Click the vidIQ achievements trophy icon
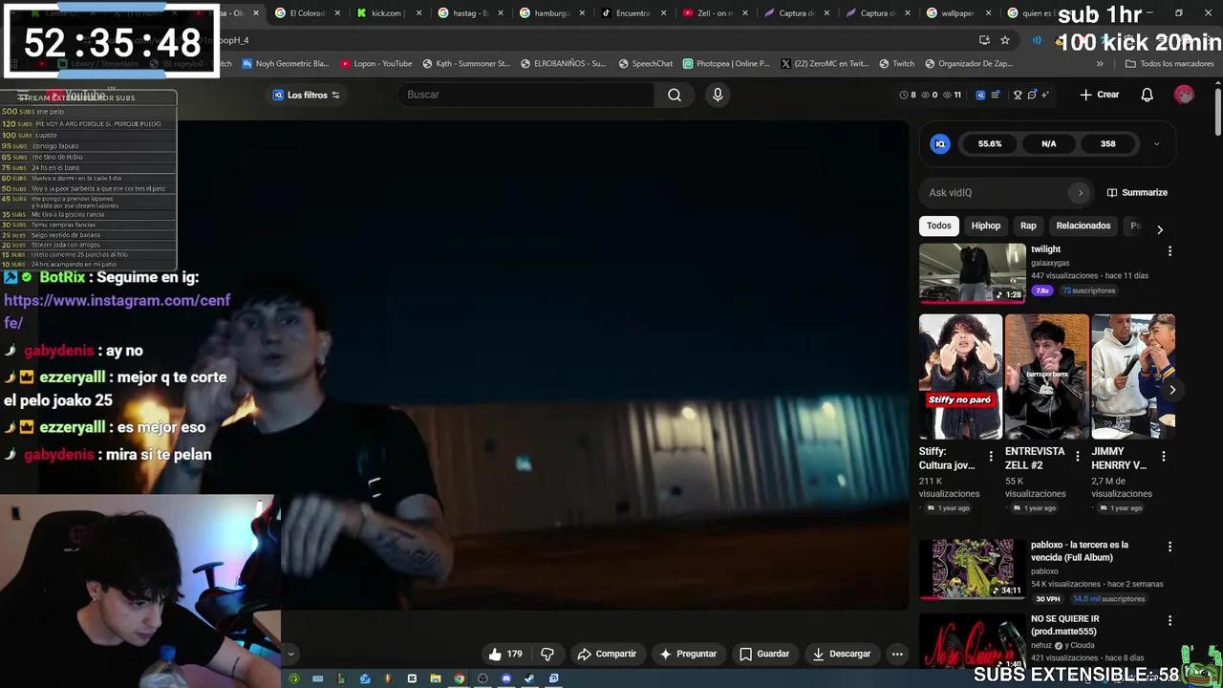 pyautogui.click(x=1018, y=94)
